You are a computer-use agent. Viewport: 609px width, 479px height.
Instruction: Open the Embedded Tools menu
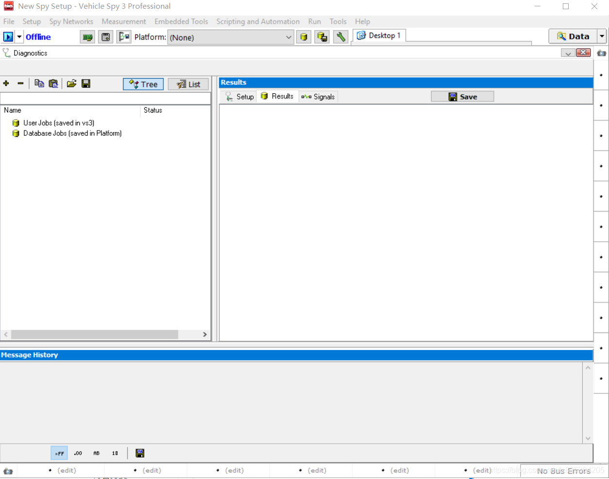181,21
